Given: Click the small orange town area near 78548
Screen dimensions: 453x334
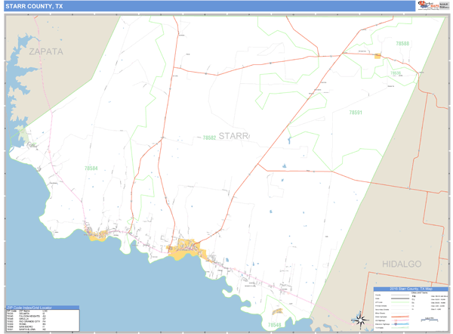Looking at the screenshot, I should (x=277, y=311).
